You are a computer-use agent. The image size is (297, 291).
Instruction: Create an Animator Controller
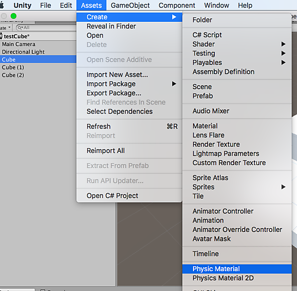pos(237,211)
